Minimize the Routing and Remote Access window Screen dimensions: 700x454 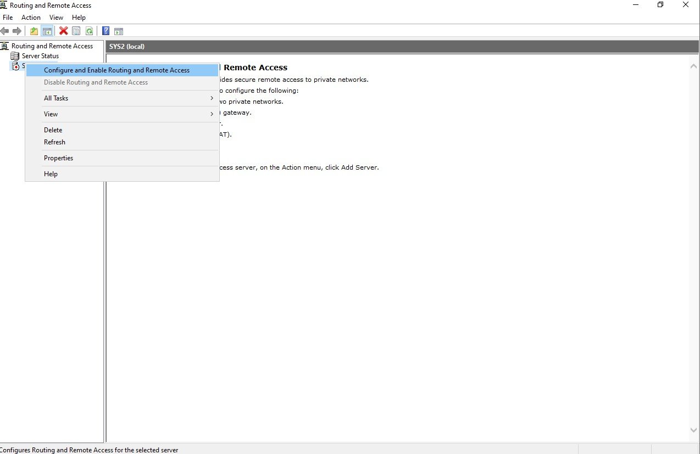coord(636,5)
